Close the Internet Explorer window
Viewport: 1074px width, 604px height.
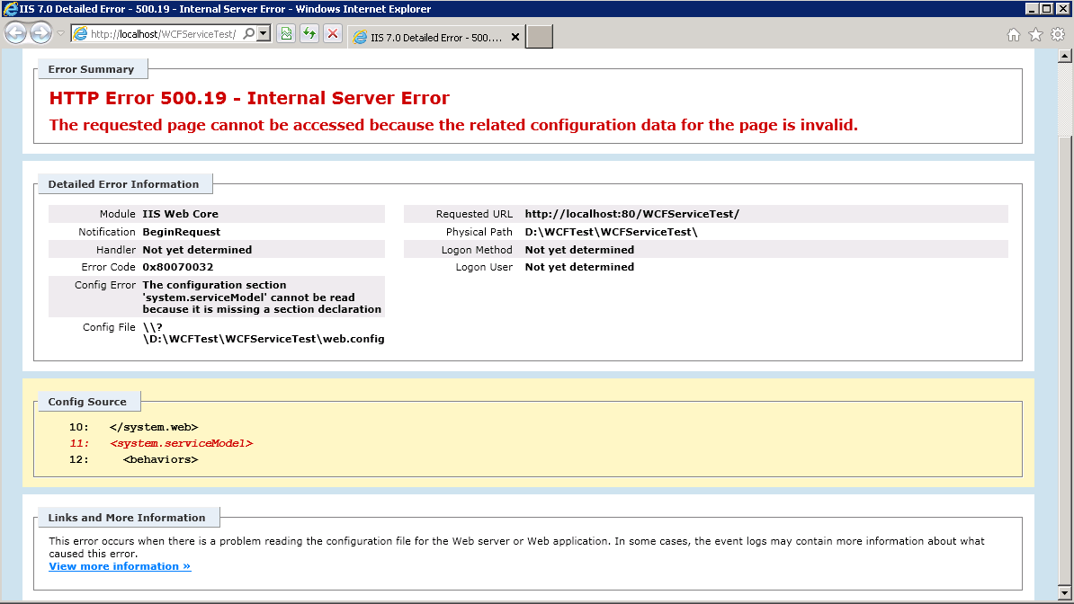click(1063, 9)
